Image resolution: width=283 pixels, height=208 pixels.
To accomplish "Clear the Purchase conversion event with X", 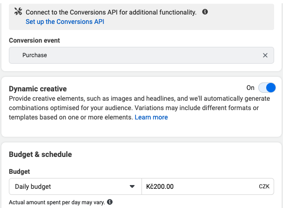I will 265,55.
